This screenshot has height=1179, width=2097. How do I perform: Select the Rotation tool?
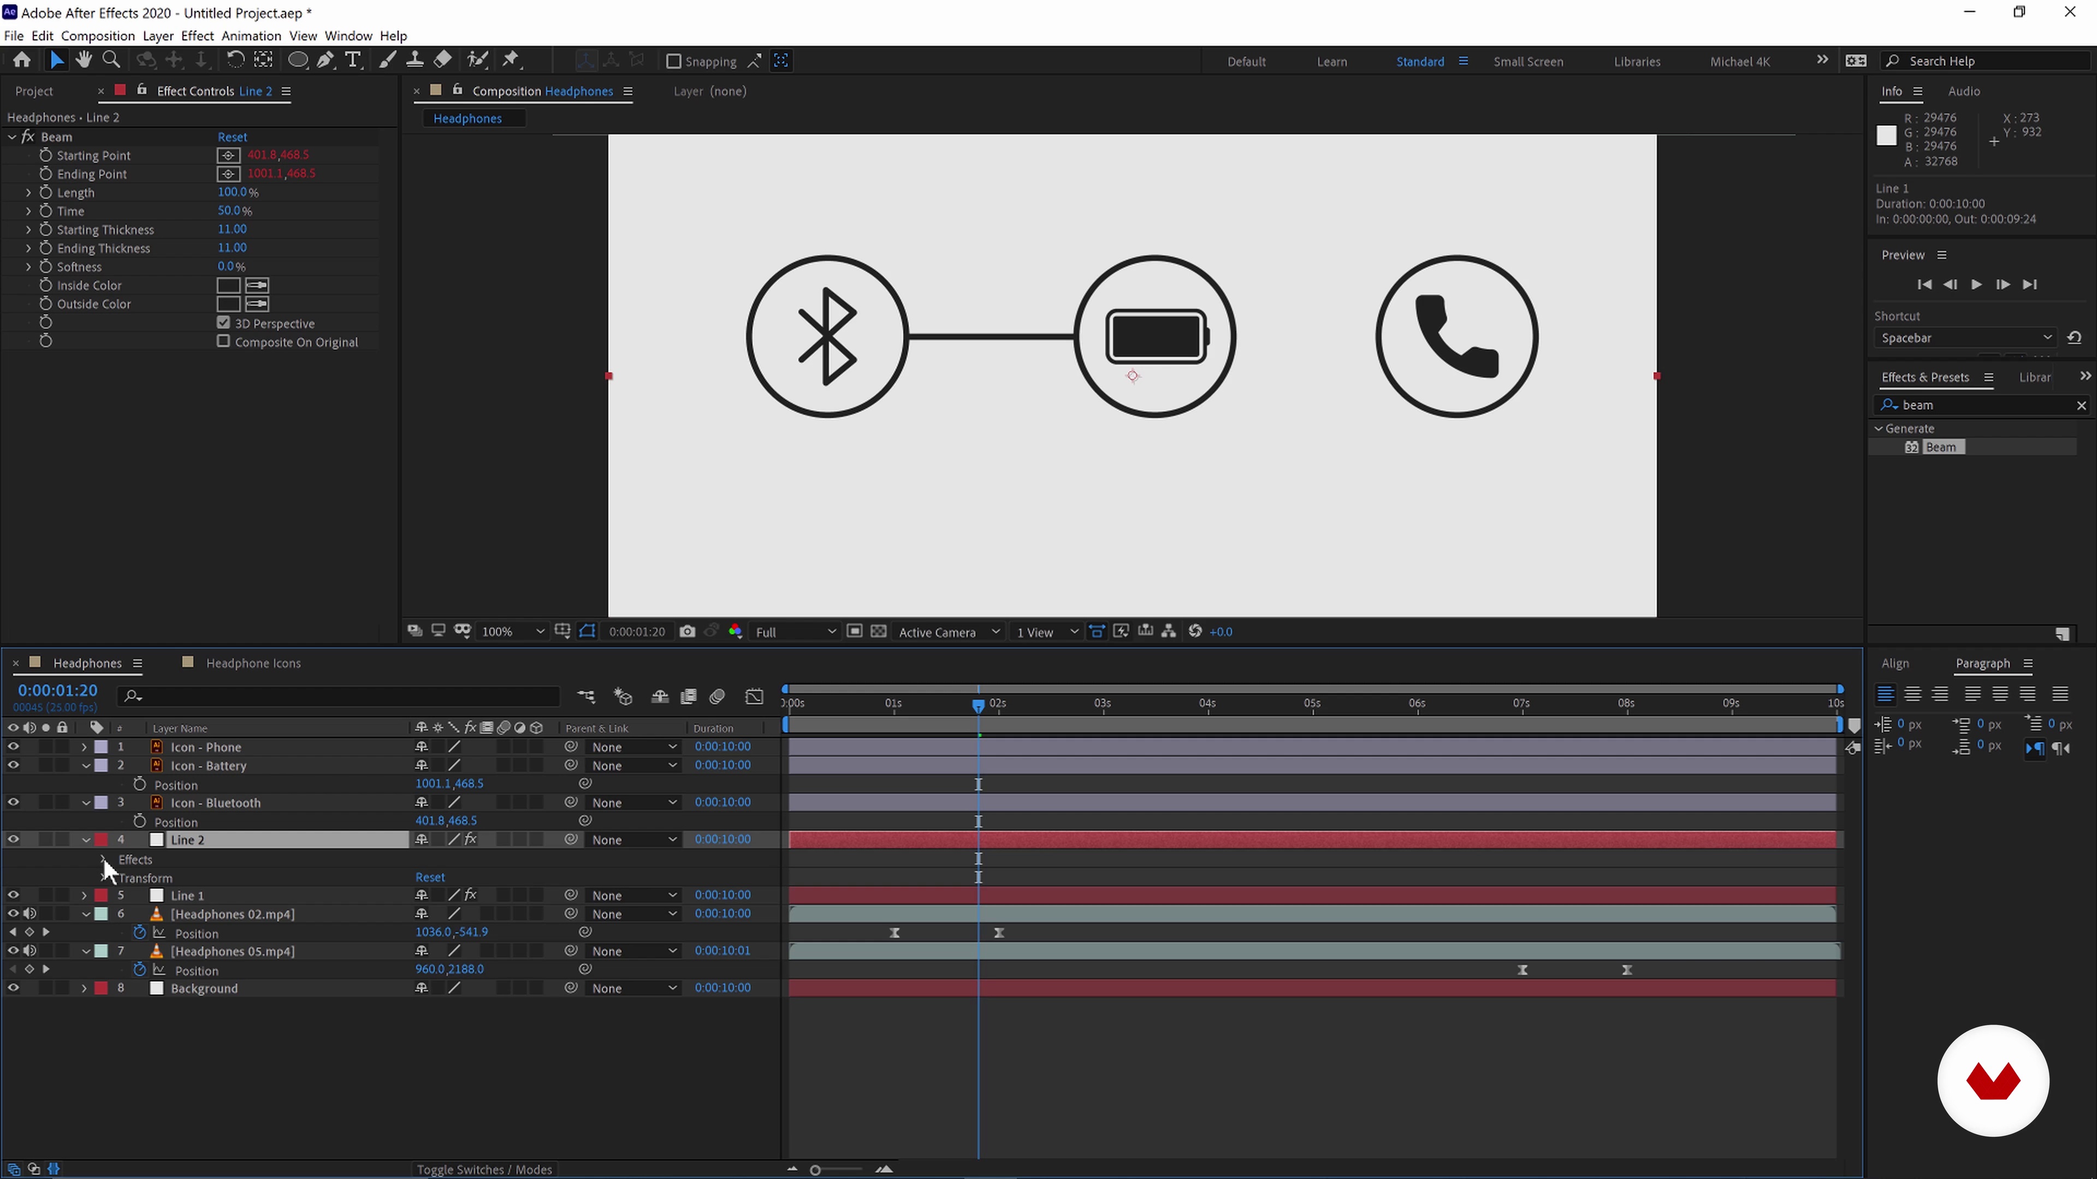pos(235,60)
